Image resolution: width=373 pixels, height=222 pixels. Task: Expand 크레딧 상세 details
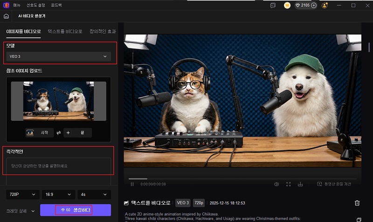pos(21,211)
